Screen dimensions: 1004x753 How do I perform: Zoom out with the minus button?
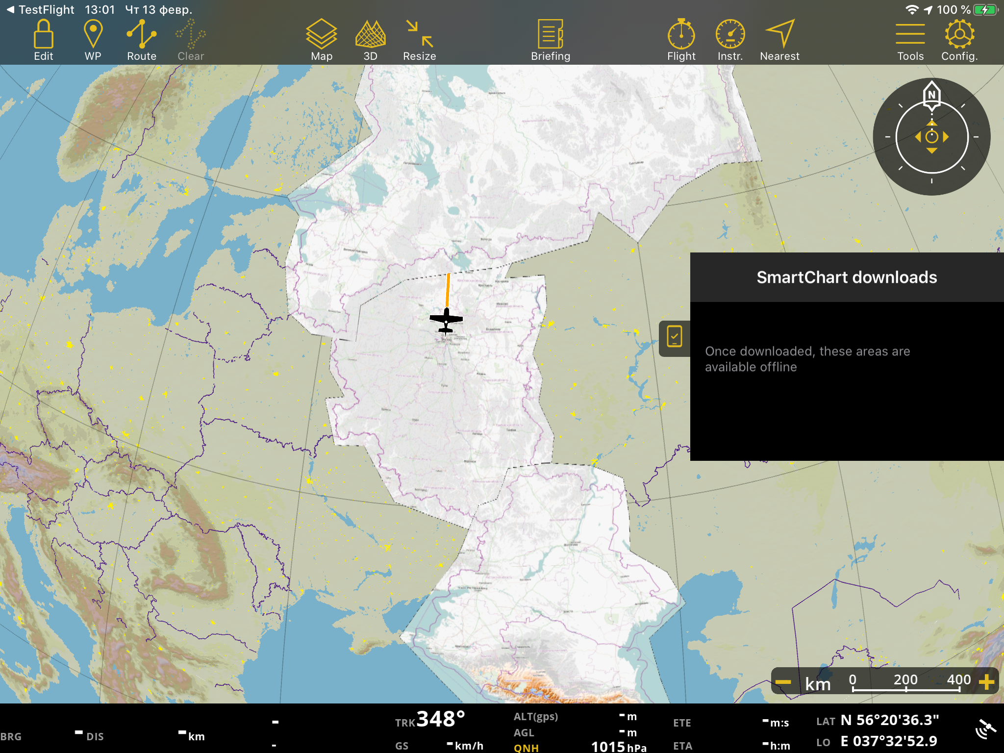[x=783, y=682]
